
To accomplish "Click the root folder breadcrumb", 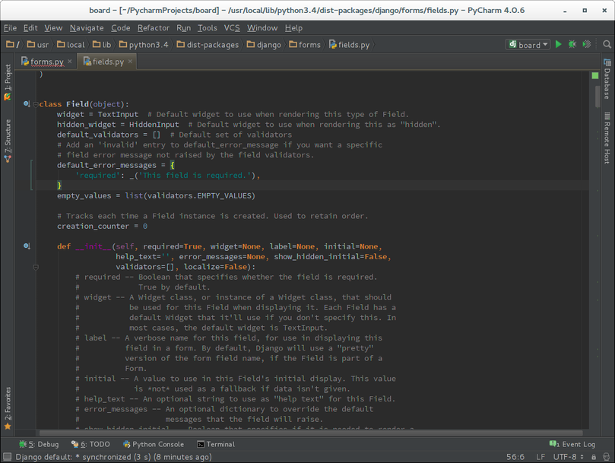I will tap(13, 44).
